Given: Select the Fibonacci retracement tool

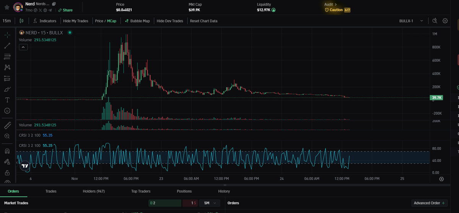Looking at the screenshot, I should [x=7, y=57].
